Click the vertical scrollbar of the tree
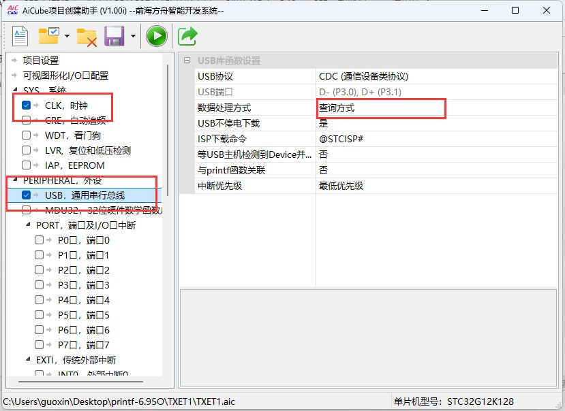The width and height of the screenshot is (565, 411). 168,130
